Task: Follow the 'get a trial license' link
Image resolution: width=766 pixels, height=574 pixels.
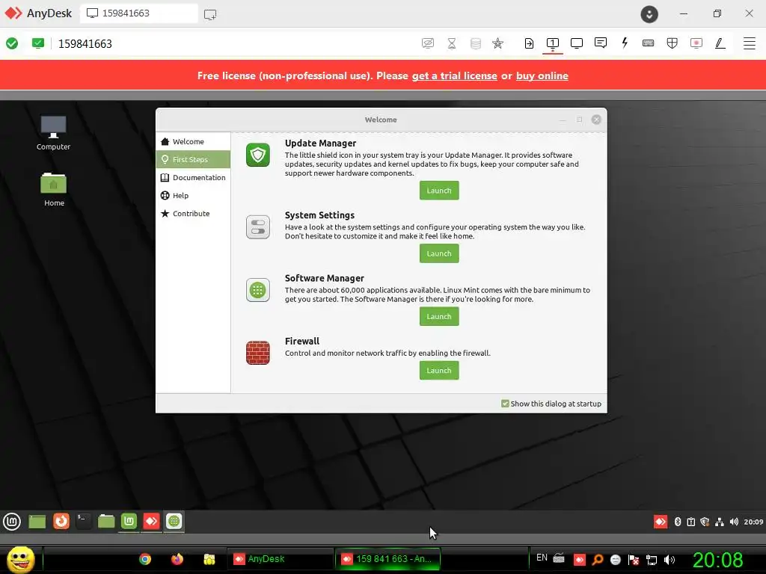Action: click(454, 75)
